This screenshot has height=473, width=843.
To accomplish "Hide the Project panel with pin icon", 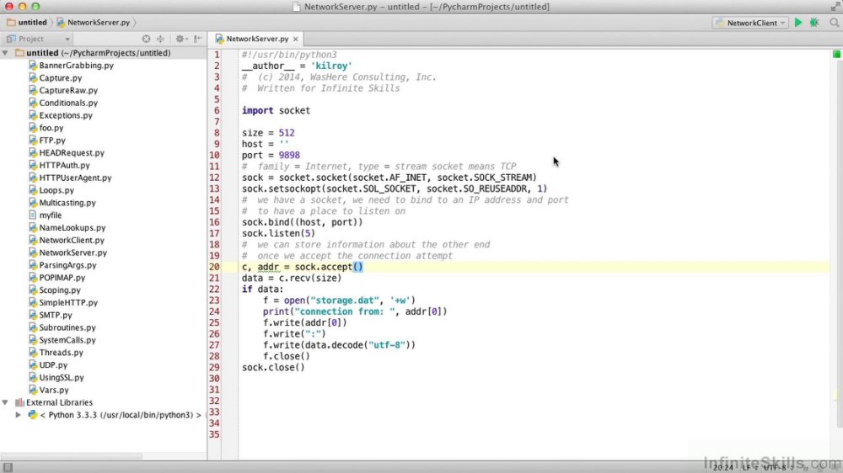I will pos(198,39).
